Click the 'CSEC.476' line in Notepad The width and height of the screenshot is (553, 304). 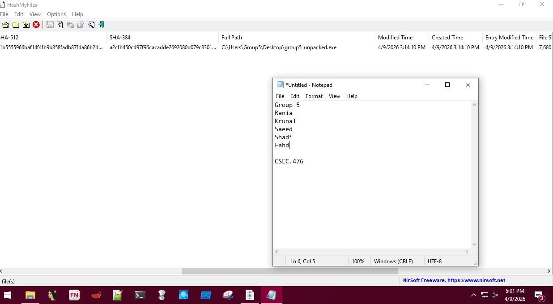[x=289, y=162]
